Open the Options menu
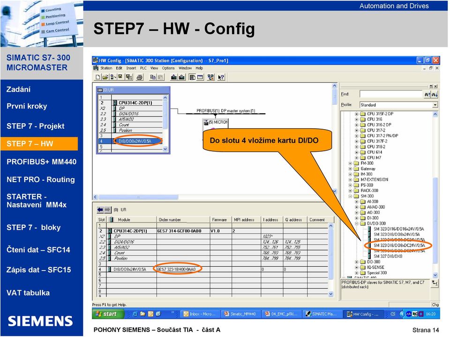 pyautogui.click(x=168, y=68)
